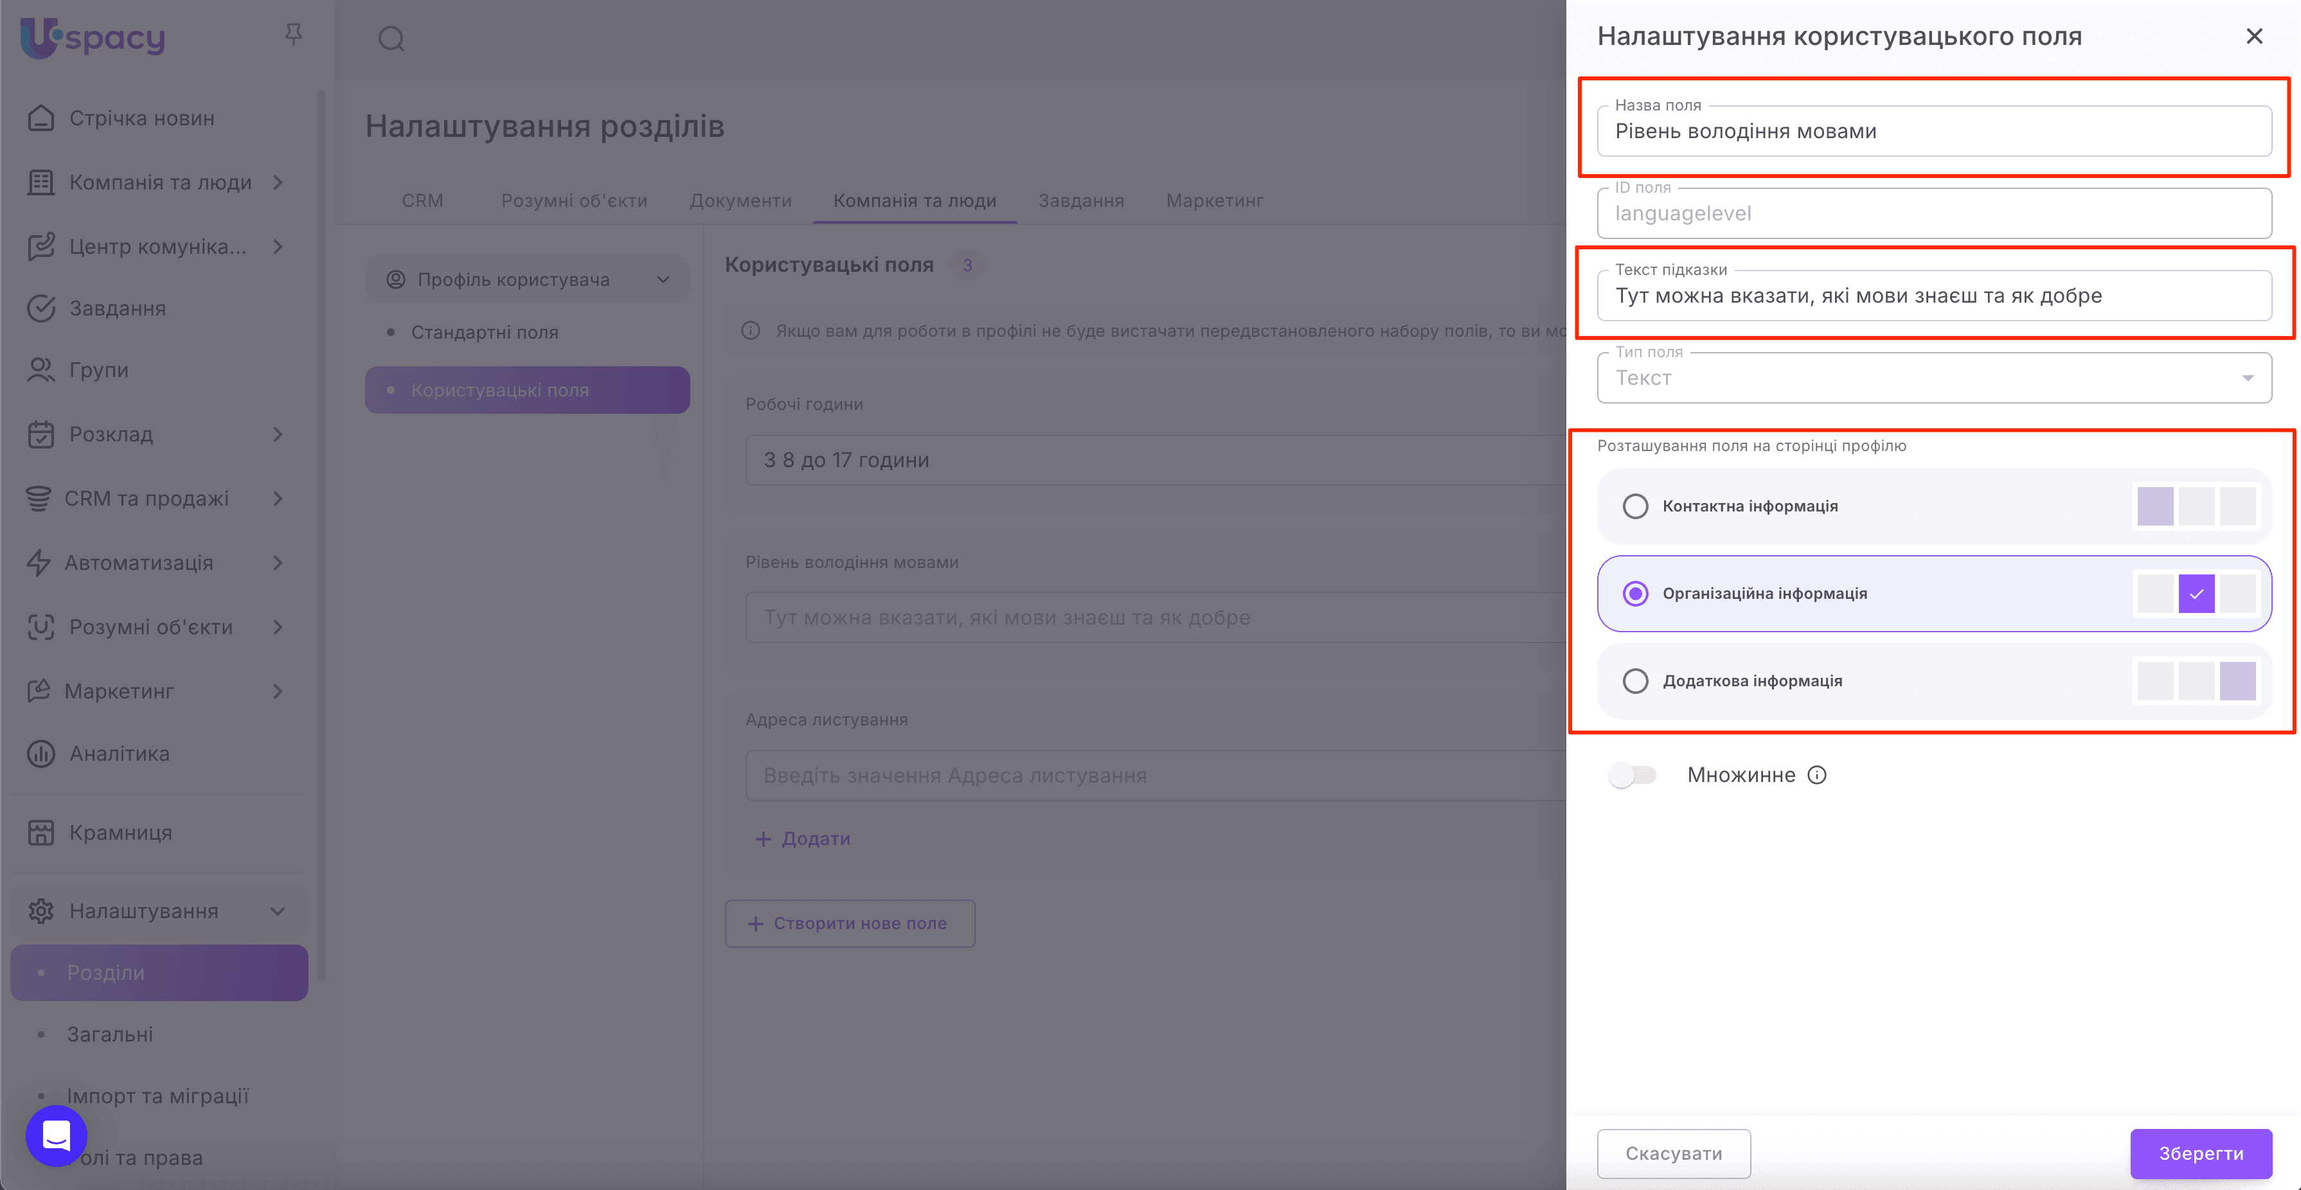Switch to the Розумні об'єкти tab
Image resolution: width=2301 pixels, height=1190 pixels.
(x=573, y=201)
